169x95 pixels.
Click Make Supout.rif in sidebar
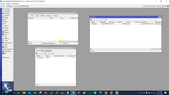8,49
